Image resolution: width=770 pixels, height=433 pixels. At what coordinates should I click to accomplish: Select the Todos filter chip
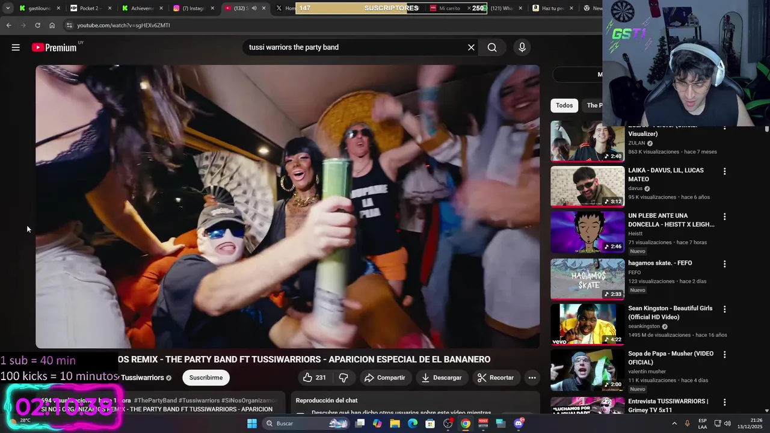tap(564, 105)
